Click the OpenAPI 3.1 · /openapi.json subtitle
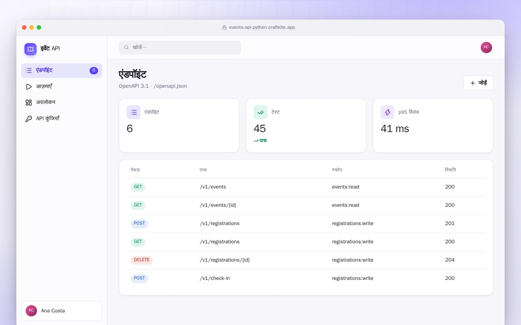Viewport: 521px width, 325px height. point(153,86)
